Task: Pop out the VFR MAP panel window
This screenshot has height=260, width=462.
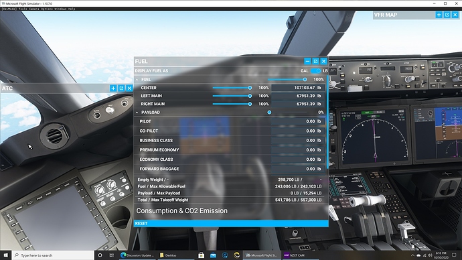Action: click(x=447, y=15)
